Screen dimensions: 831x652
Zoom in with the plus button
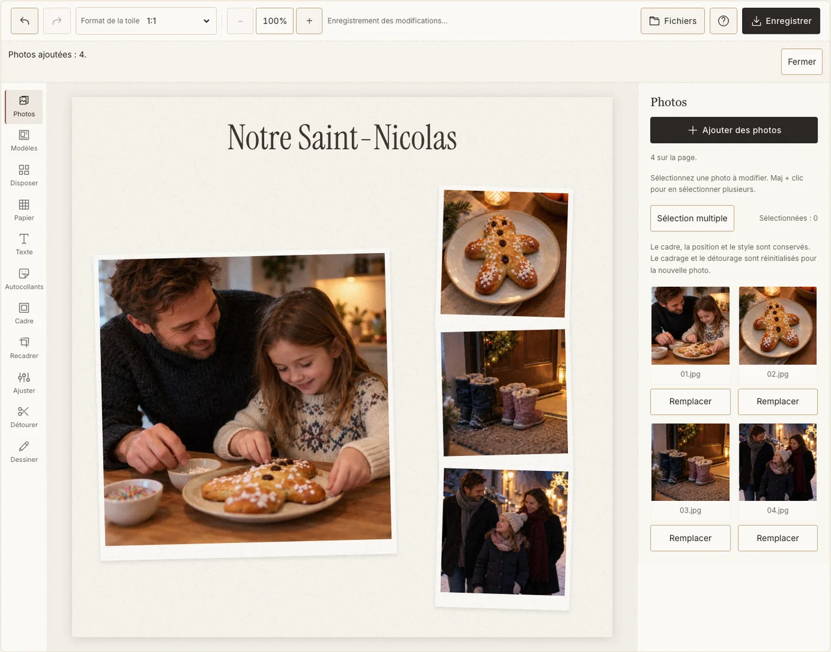(x=309, y=21)
